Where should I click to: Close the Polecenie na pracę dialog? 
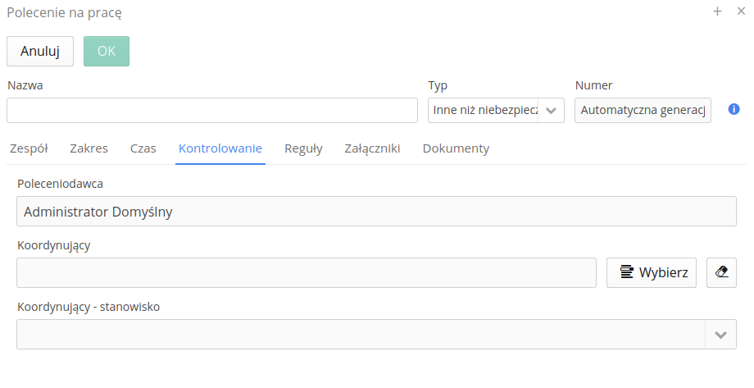coord(741,11)
